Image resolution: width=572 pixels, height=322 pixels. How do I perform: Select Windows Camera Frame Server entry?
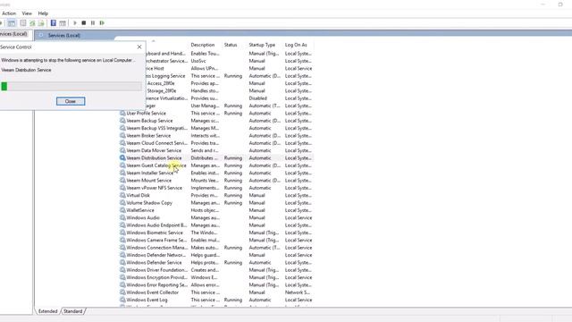coord(156,241)
